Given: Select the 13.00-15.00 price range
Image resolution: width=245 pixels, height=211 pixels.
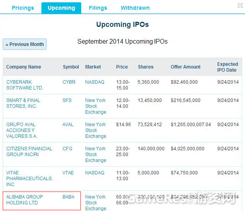Looking at the screenshot, I should (123, 85).
